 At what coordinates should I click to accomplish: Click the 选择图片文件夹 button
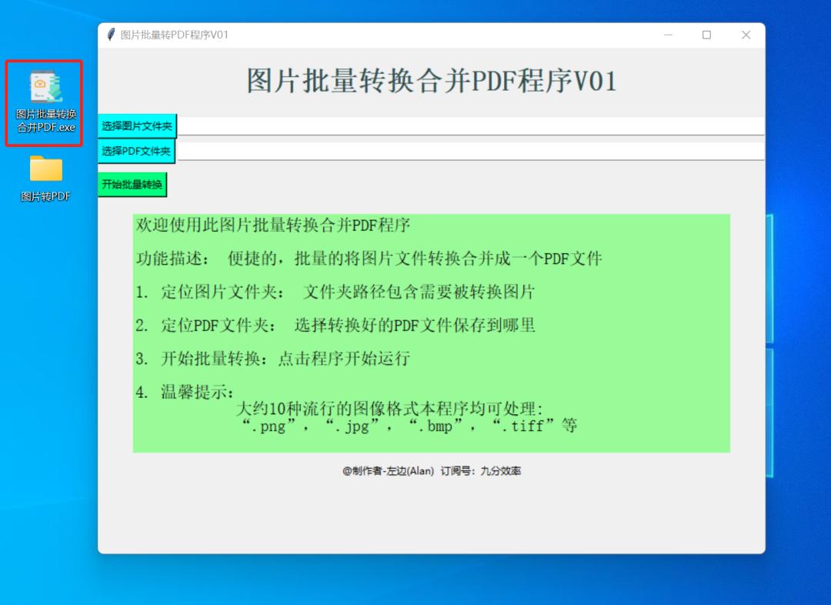135,125
